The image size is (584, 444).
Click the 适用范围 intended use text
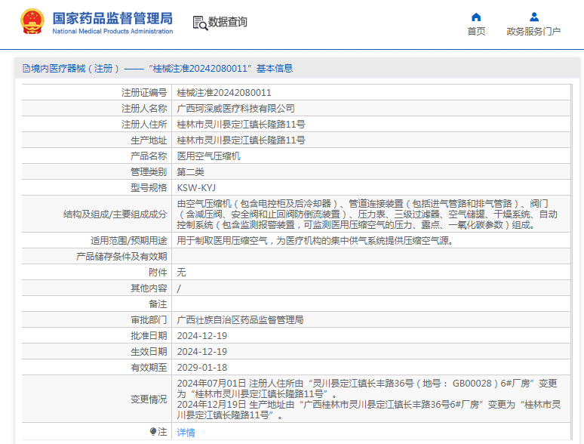pos(315,240)
